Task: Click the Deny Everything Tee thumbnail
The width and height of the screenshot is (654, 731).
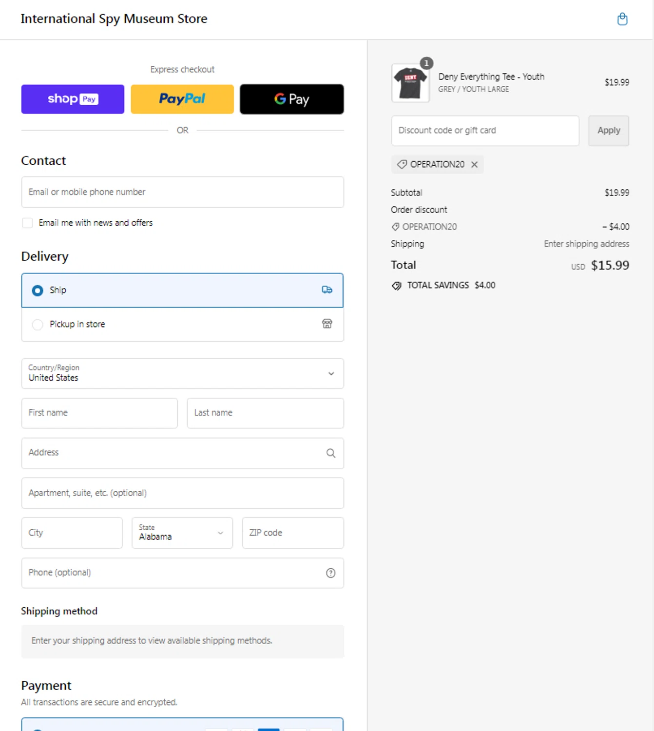Action: 410,83
